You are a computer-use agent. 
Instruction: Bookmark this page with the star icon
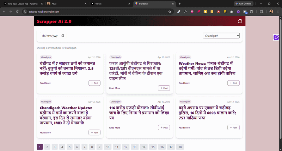point(170,12)
